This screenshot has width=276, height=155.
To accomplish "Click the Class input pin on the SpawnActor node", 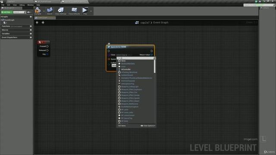I will [109, 55].
